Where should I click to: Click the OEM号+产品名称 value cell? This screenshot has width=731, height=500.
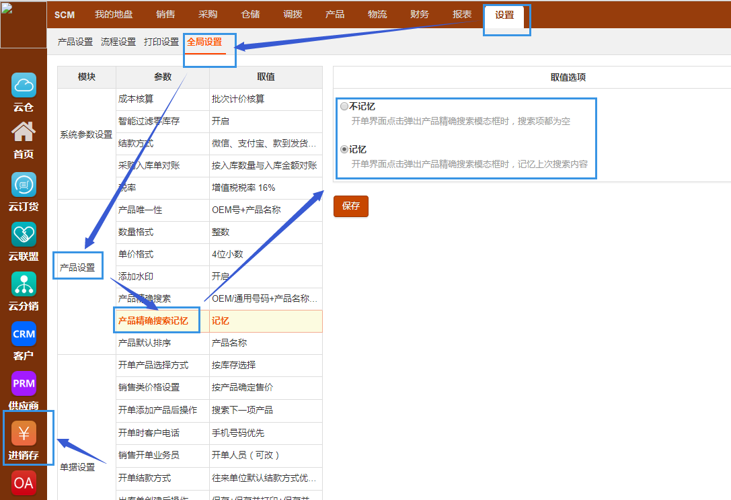[x=266, y=210]
